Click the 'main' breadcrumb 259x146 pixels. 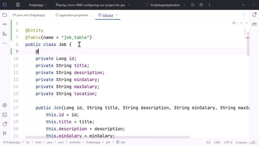pos(38,142)
